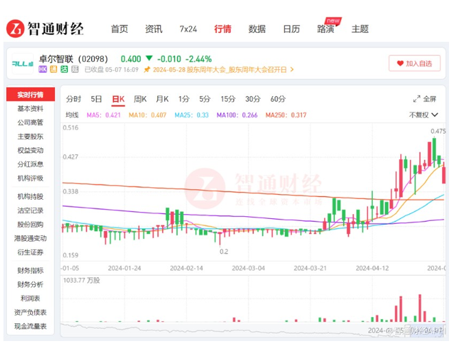This screenshot has width=460, height=363.
Task: Open the 数据 navigation item
Action: (x=257, y=29)
